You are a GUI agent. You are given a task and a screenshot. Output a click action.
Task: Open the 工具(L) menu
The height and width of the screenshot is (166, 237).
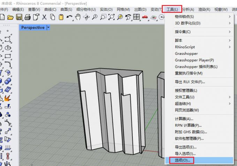click(x=172, y=9)
